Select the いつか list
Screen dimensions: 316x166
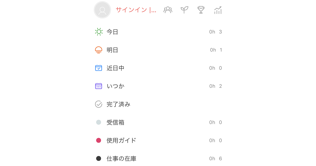158,86
